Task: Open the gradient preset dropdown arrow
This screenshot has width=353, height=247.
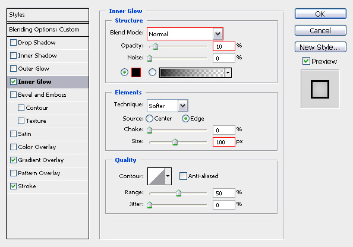Action: coord(228,72)
